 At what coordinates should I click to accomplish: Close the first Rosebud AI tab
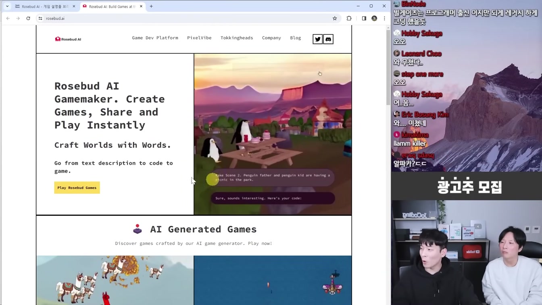pyautogui.click(x=74, y=6)
